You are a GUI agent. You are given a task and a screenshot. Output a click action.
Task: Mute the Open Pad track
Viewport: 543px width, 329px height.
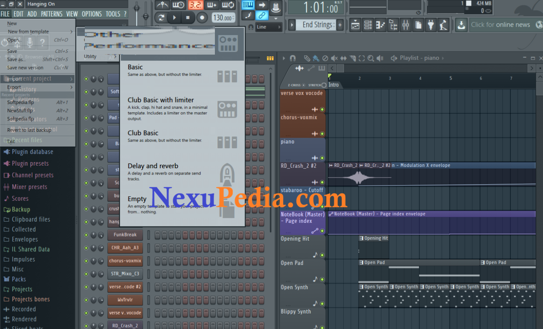(322, 280)
